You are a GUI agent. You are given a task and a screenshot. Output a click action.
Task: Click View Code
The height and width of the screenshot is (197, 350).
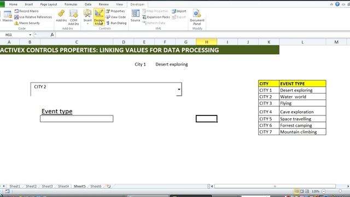116,17
